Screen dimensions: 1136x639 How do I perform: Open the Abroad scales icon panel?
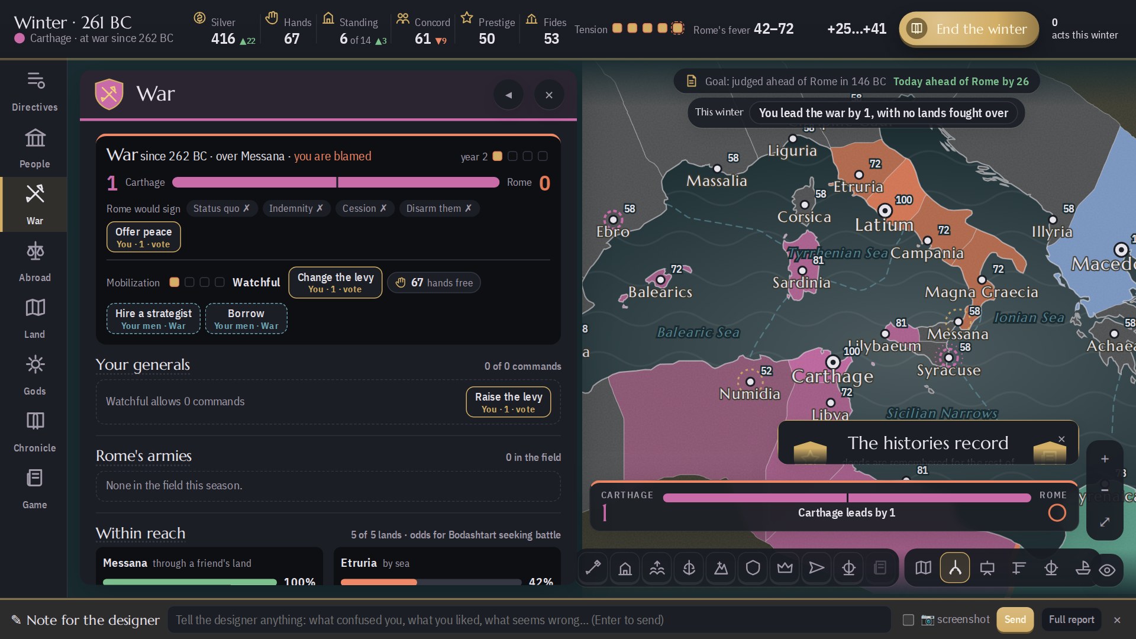[34, 262]
